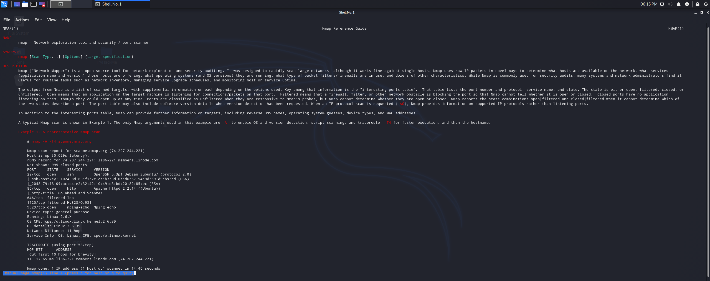Open the screen recorder panel icon

coord(42,4)
